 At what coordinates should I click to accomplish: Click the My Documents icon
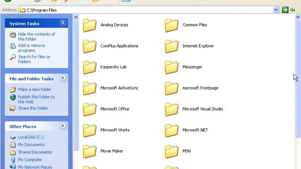13,145
